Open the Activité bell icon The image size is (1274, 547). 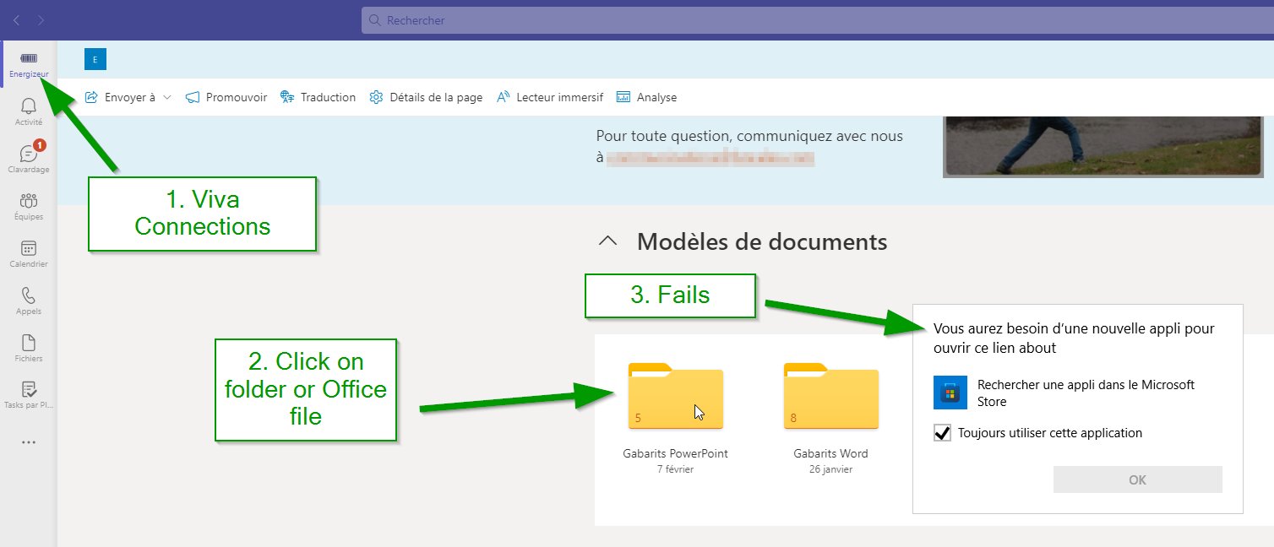point(29,111)
